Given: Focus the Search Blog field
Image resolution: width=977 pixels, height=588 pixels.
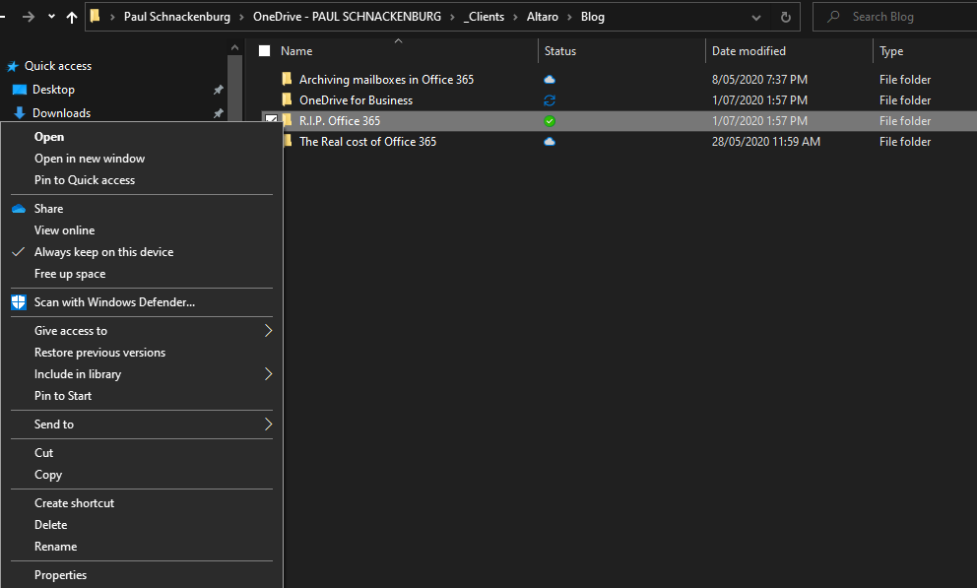Looking at the screenshot, I should (x=894, y=17).
